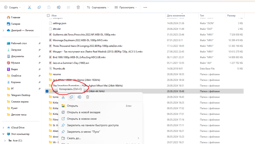Sort by Размер column header
The image size is (255, 144).
231,16
